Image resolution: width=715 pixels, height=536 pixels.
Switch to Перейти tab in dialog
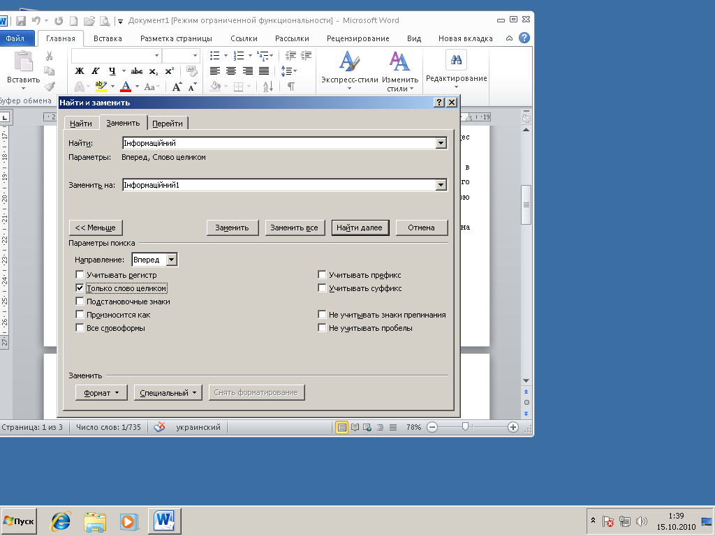click(x=168, y=124)
